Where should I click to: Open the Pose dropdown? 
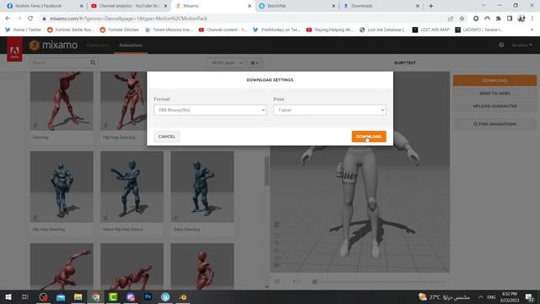click(x=330, y=110)
